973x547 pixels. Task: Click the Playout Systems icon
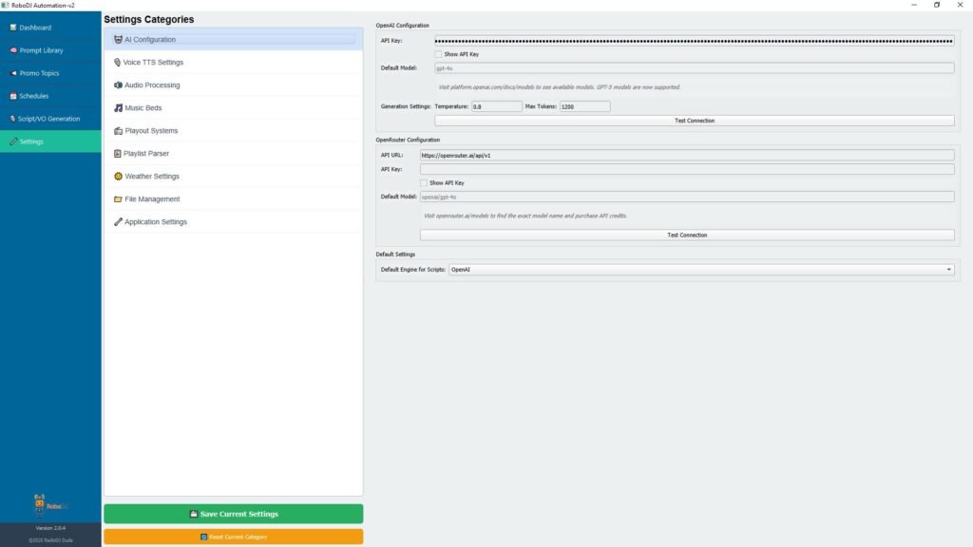click(118, 131)
